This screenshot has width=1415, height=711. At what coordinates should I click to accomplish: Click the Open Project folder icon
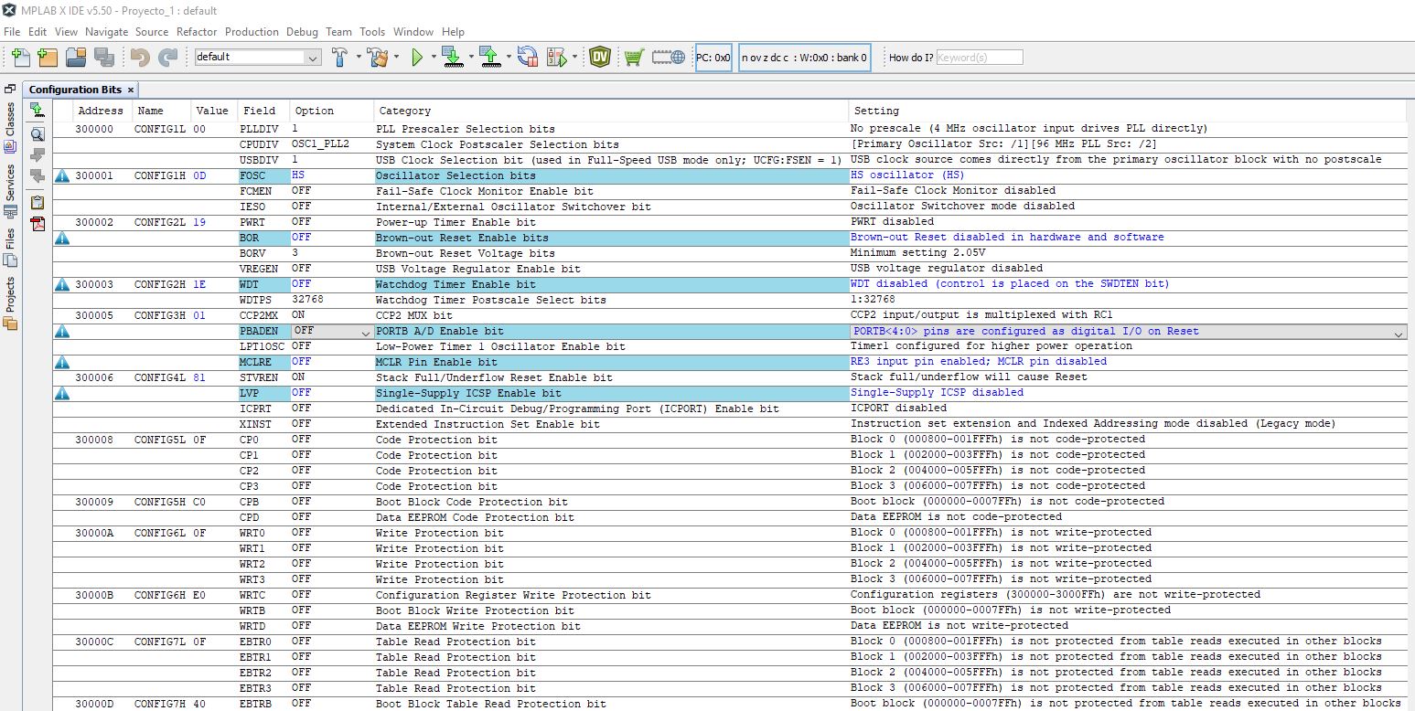[76, 58]
